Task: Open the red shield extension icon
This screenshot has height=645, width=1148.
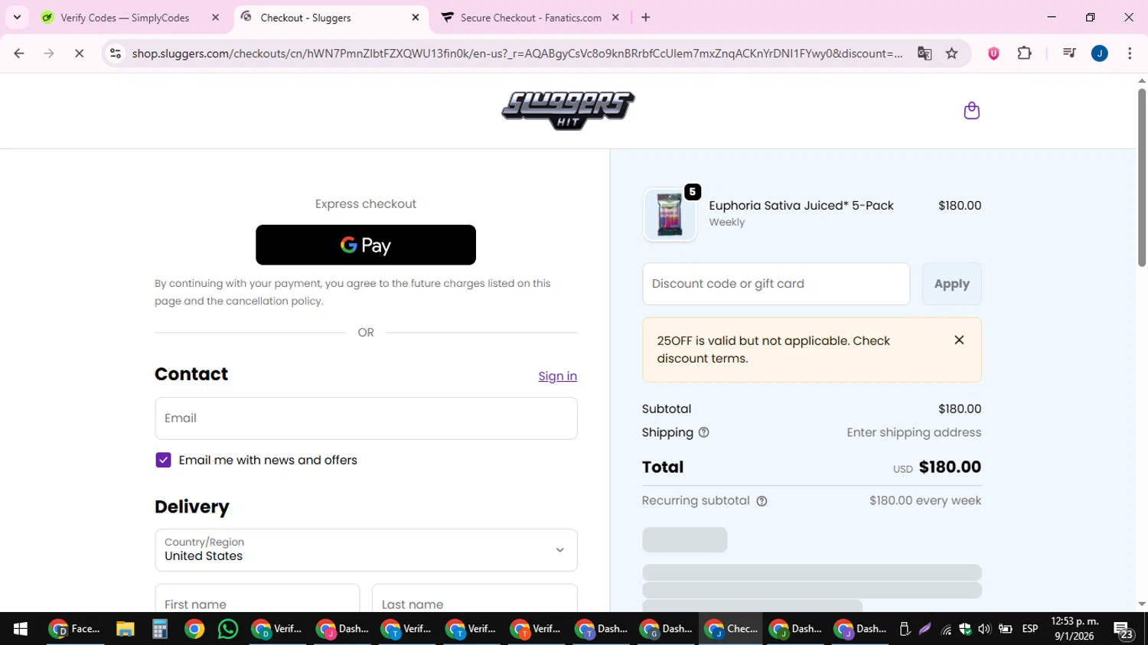Action: (993, 53)
